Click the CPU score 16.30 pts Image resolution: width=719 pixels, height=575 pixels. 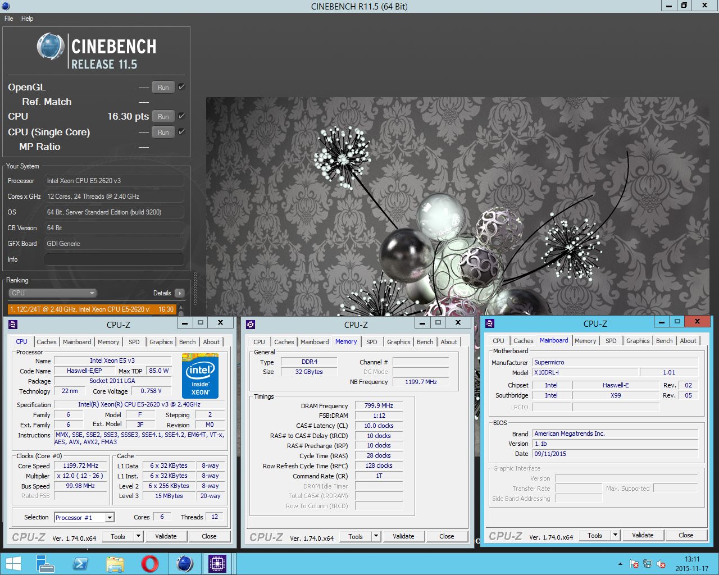tap(128, 116)
